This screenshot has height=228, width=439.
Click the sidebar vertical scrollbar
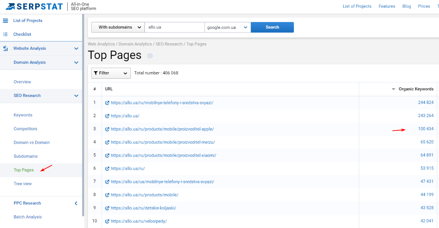pos(83,110)
